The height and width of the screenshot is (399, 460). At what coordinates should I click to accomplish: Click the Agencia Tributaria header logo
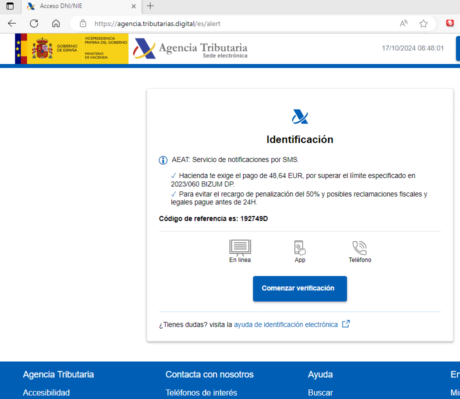point(191,49)
